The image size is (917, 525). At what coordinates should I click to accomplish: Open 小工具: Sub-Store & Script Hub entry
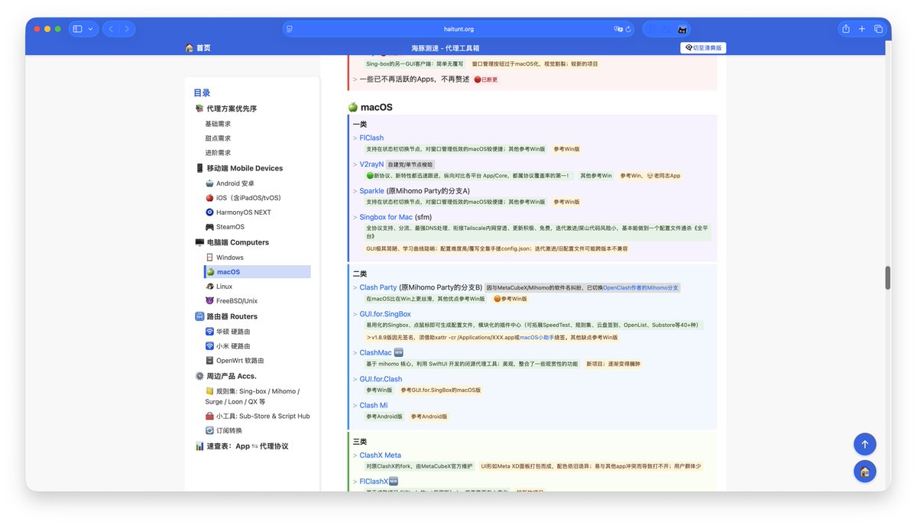[x=258, y=416]
